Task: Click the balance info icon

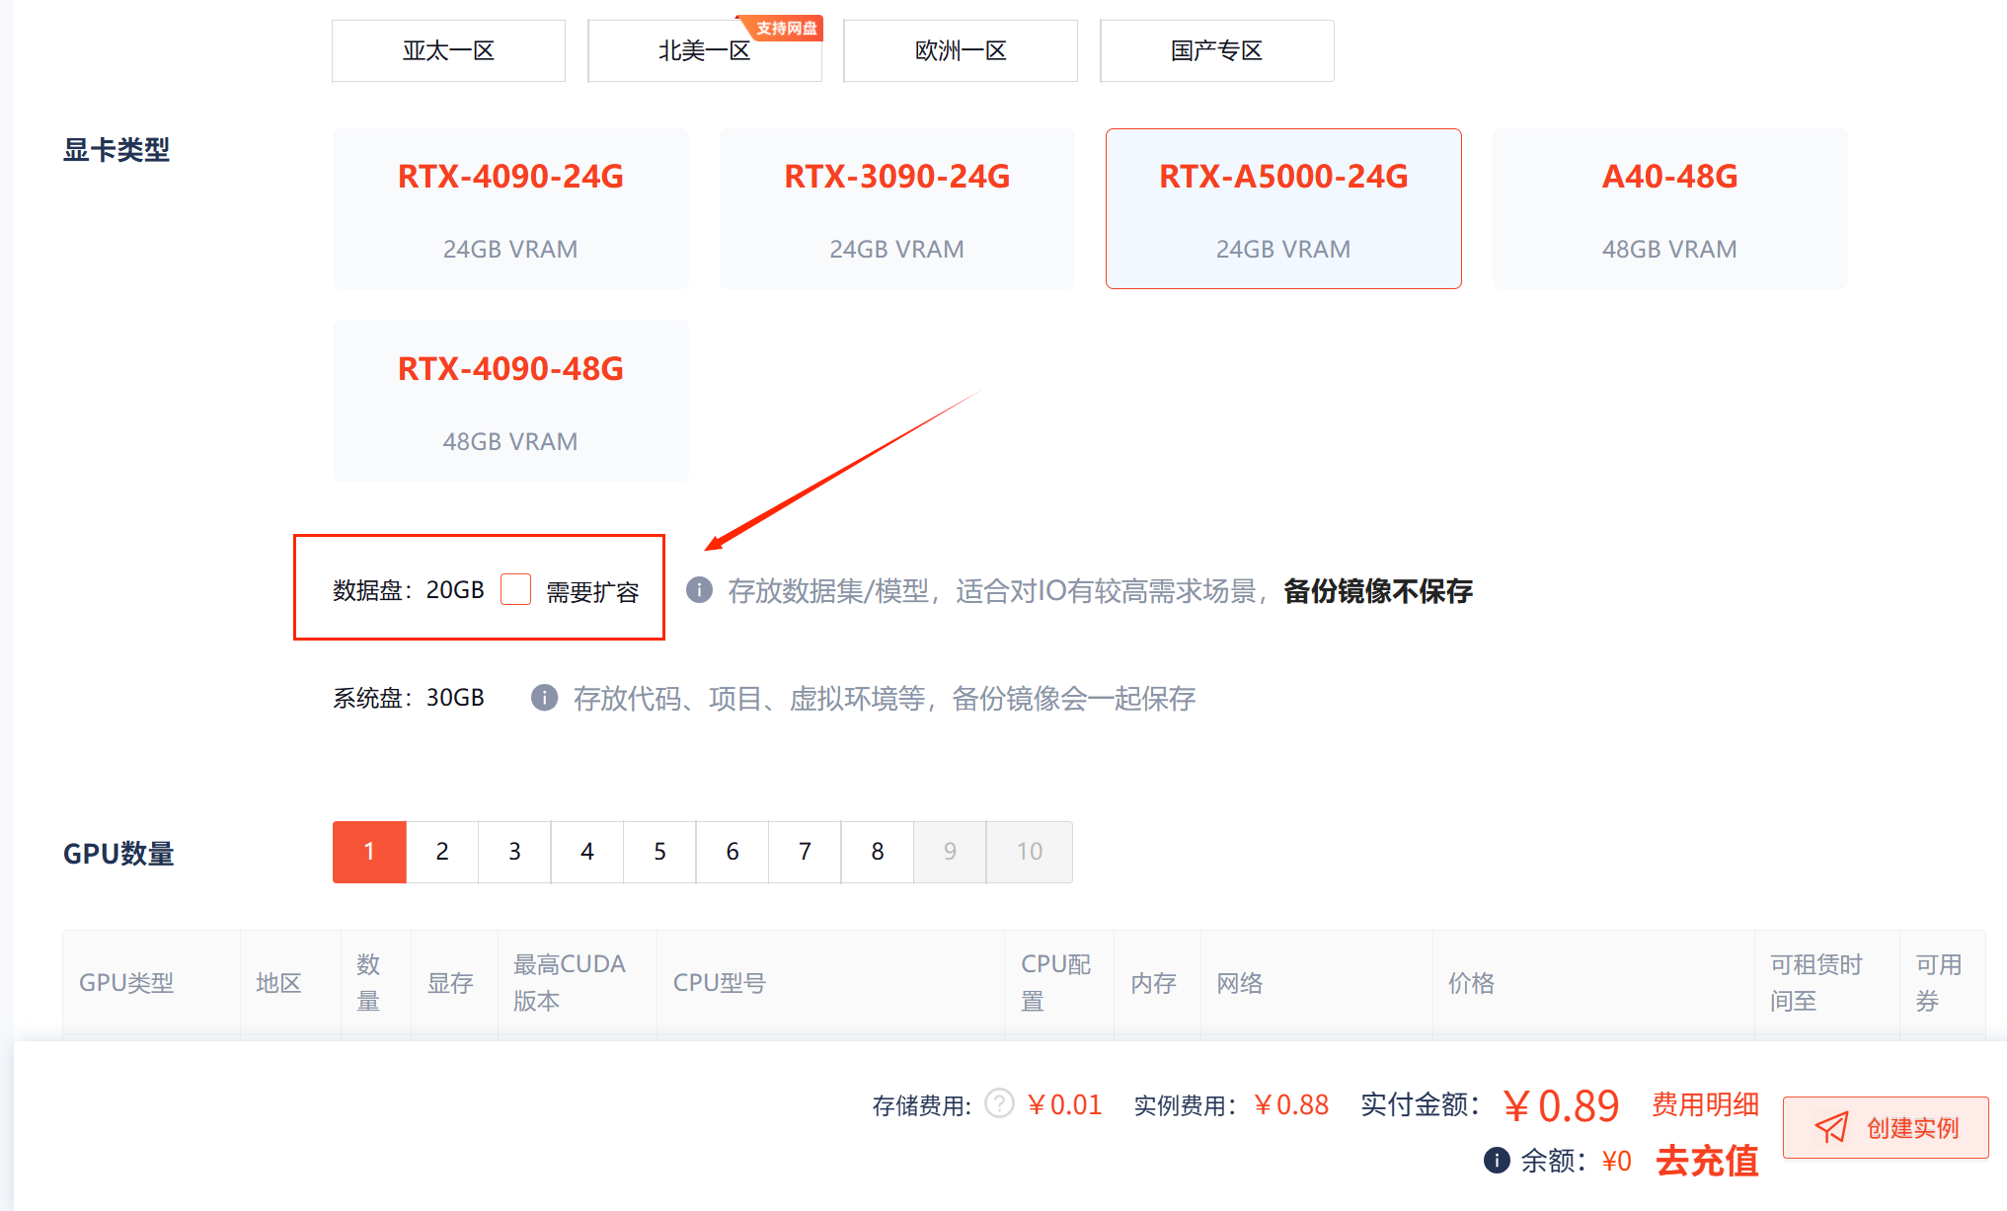Action: point(1497,1160)
